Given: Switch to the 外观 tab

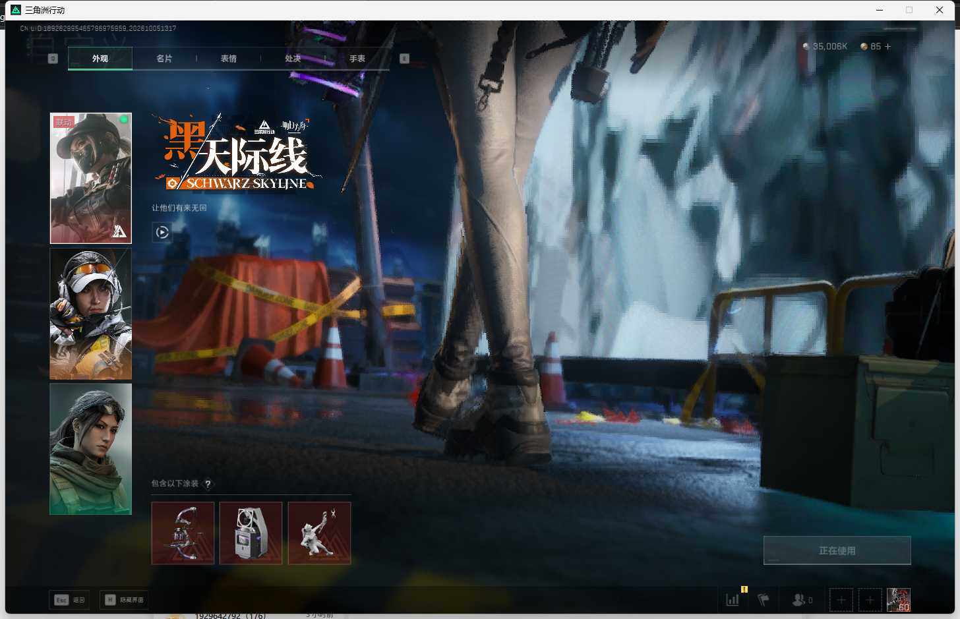Looking at the screenshot, I should pyautogui.click(x=100, y=59).
